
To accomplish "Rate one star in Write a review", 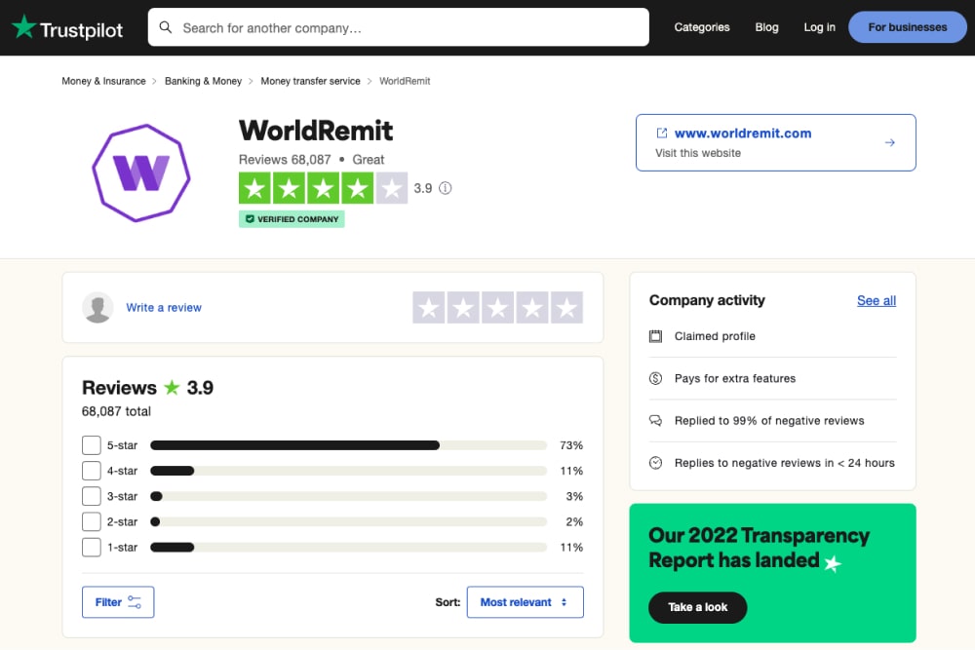I will click(428, 308).
